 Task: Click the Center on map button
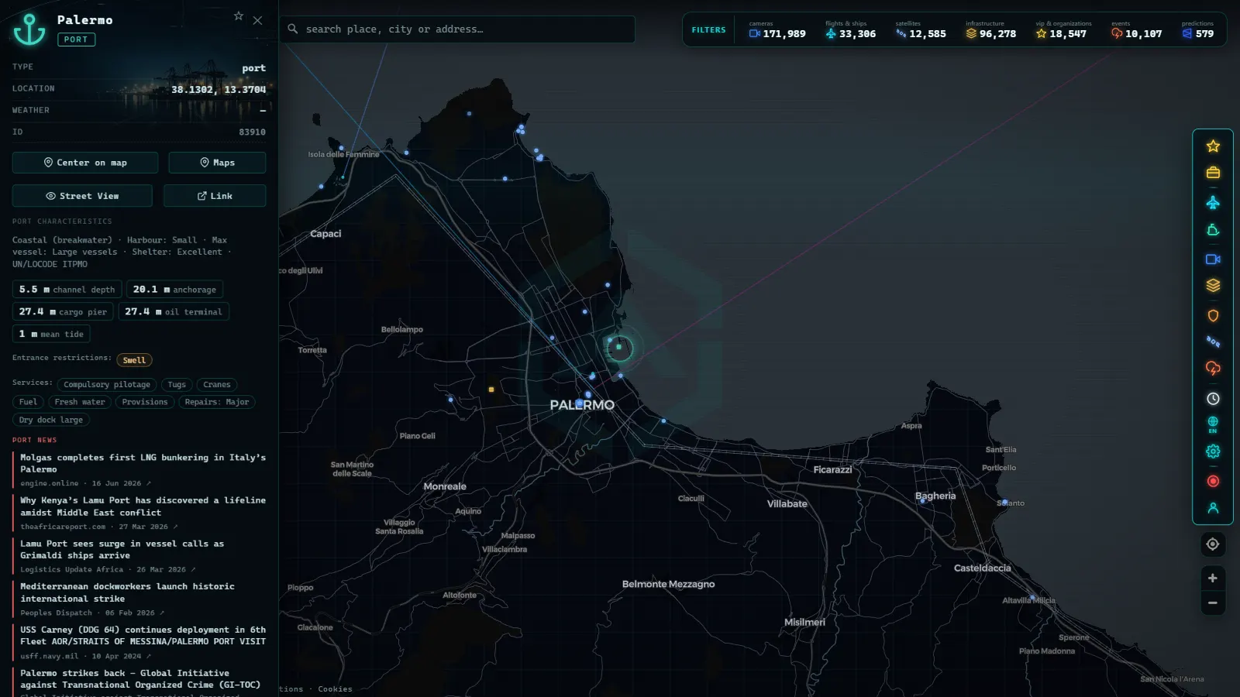point(85,163)
